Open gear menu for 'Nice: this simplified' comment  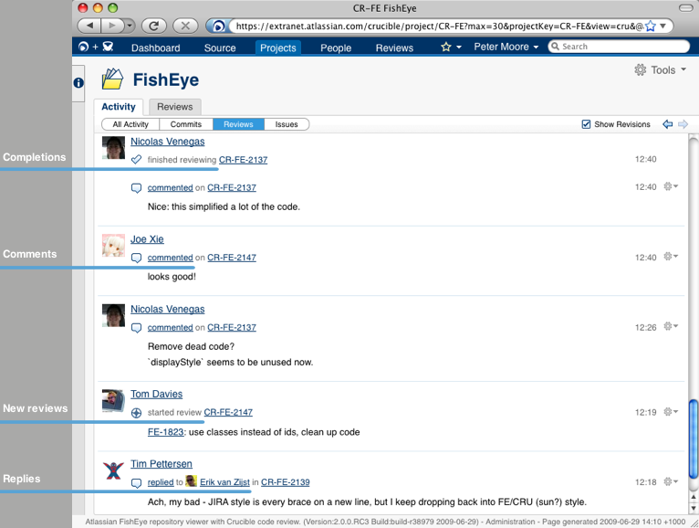coord(671,186)
